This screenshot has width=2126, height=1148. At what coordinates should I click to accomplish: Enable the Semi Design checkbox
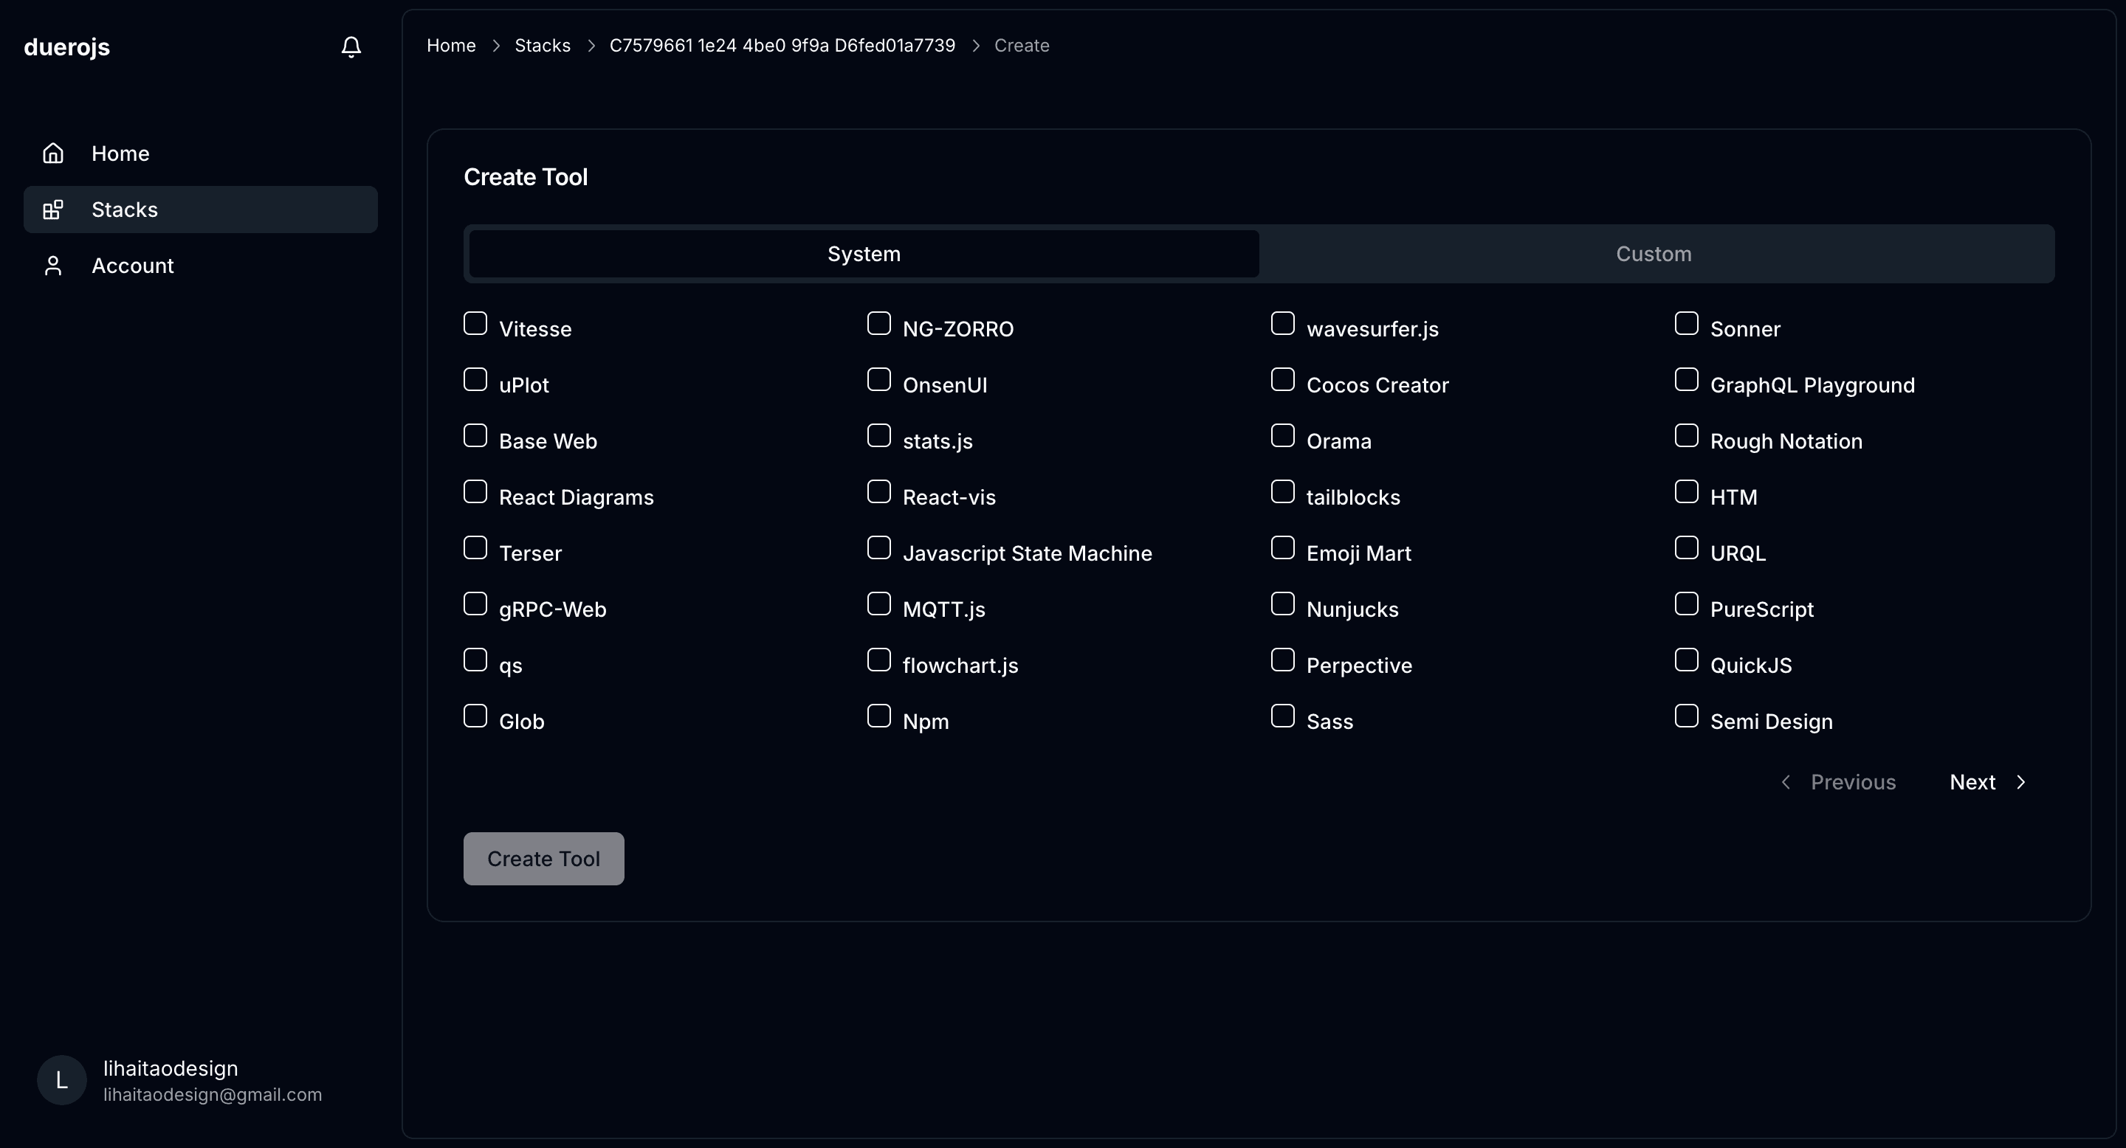tap(1686, 716)
